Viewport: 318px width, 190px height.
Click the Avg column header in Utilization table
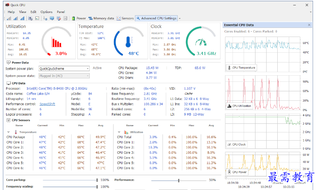coord(211,125)
